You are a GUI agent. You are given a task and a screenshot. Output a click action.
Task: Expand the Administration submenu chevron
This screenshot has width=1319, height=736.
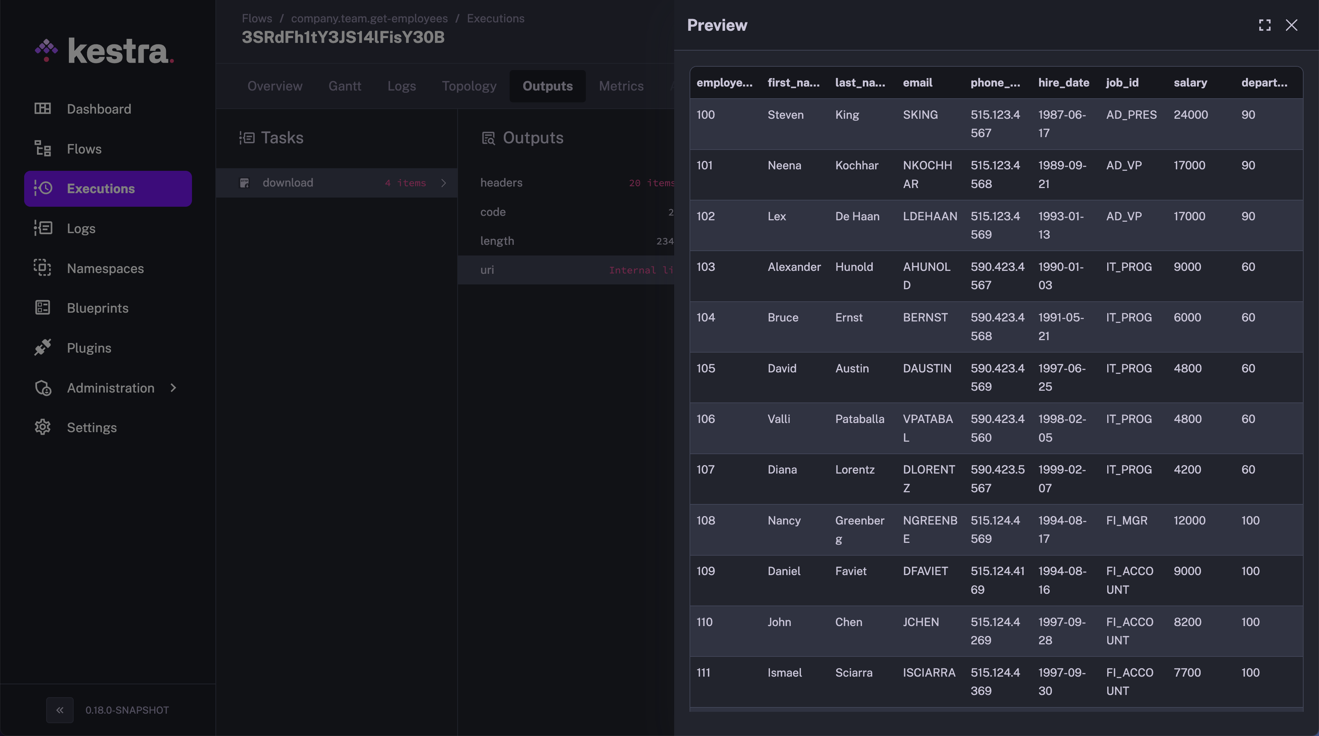coord(173,388)
